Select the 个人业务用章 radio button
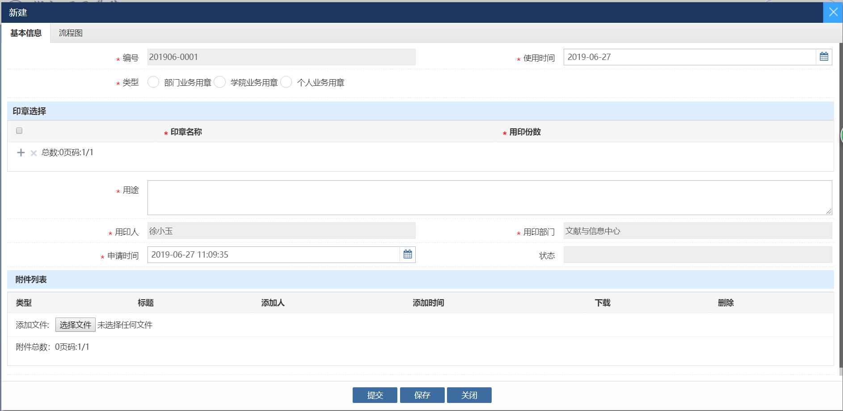843x411 pixels. 287,82
